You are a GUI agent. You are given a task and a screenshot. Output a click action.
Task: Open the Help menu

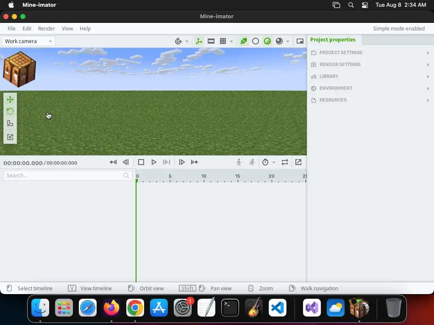coord(85,28)
